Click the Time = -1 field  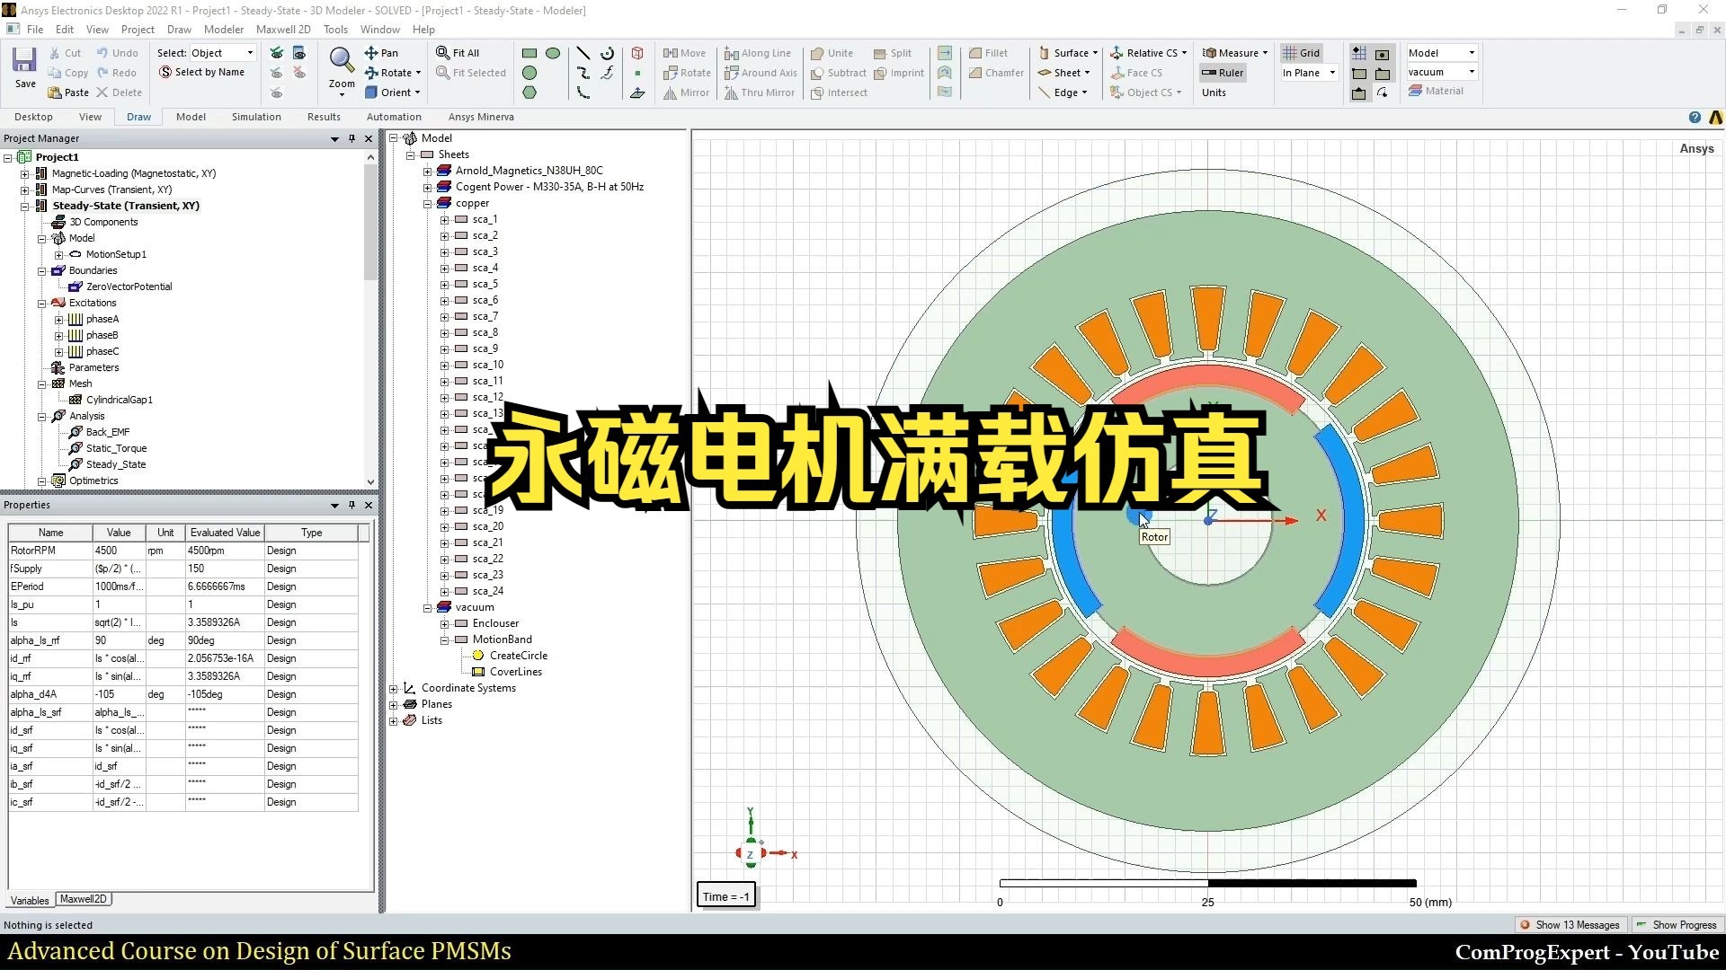pyautogui.click(x=725, y=895)
